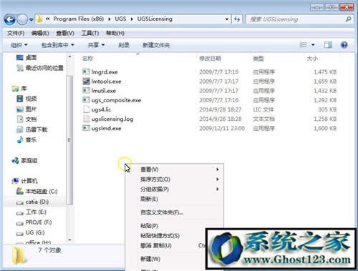Image resolution: width=358 pixels, height=271 pixels.
Task: Select 最近访问的位置 in navigation pane
Action: [40, 68]
